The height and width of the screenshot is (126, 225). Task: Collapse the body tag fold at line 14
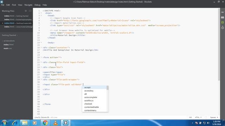tap(41, 43)
